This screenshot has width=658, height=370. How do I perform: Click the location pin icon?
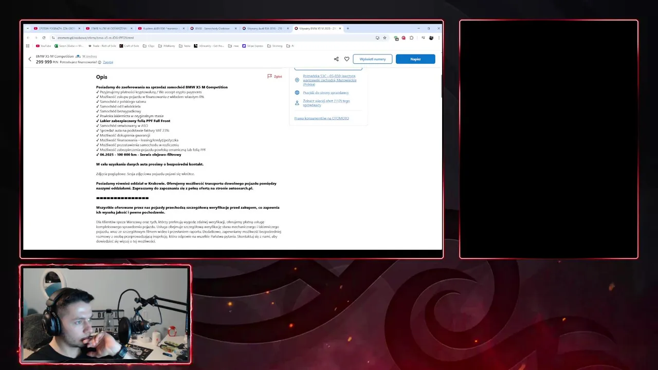point(297,80)
